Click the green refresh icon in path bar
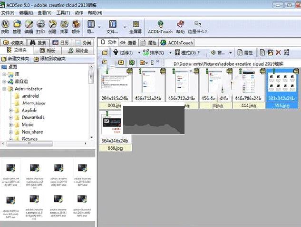Image resolution: width=301 pixels, height=227 pixels. tap(132, 62)
